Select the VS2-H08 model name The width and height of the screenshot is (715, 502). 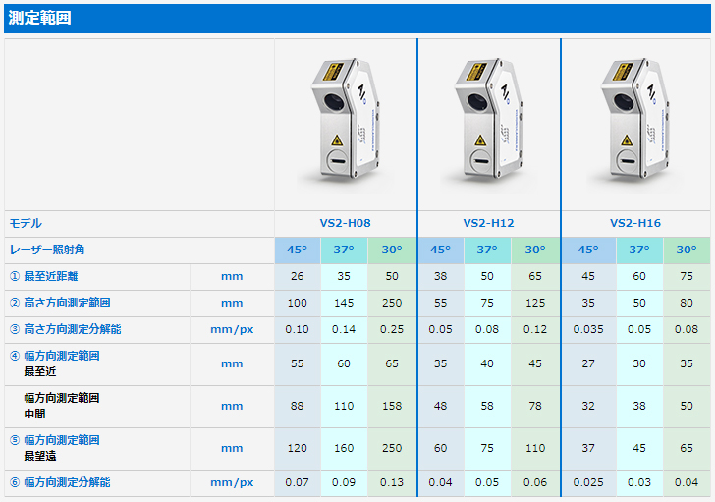click(345, 223)
